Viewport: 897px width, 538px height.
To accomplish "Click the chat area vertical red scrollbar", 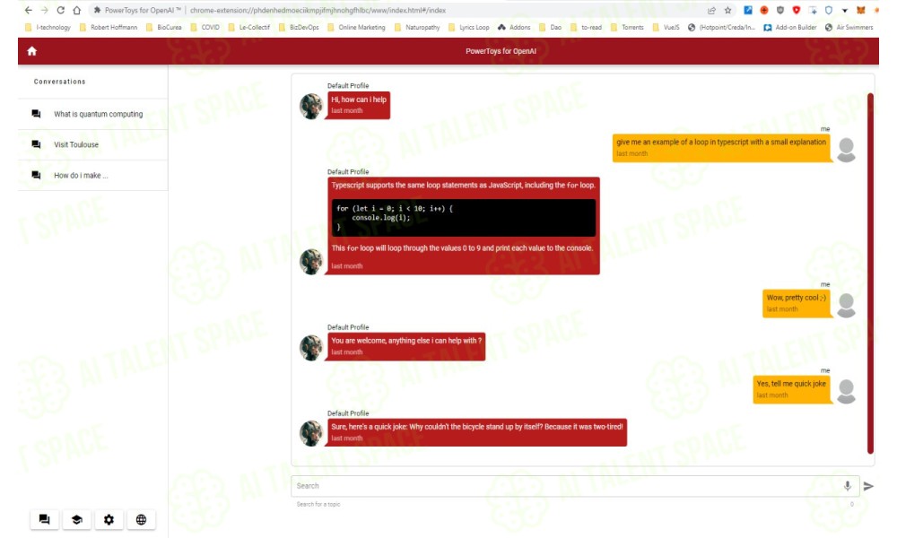I will point(871,273).
